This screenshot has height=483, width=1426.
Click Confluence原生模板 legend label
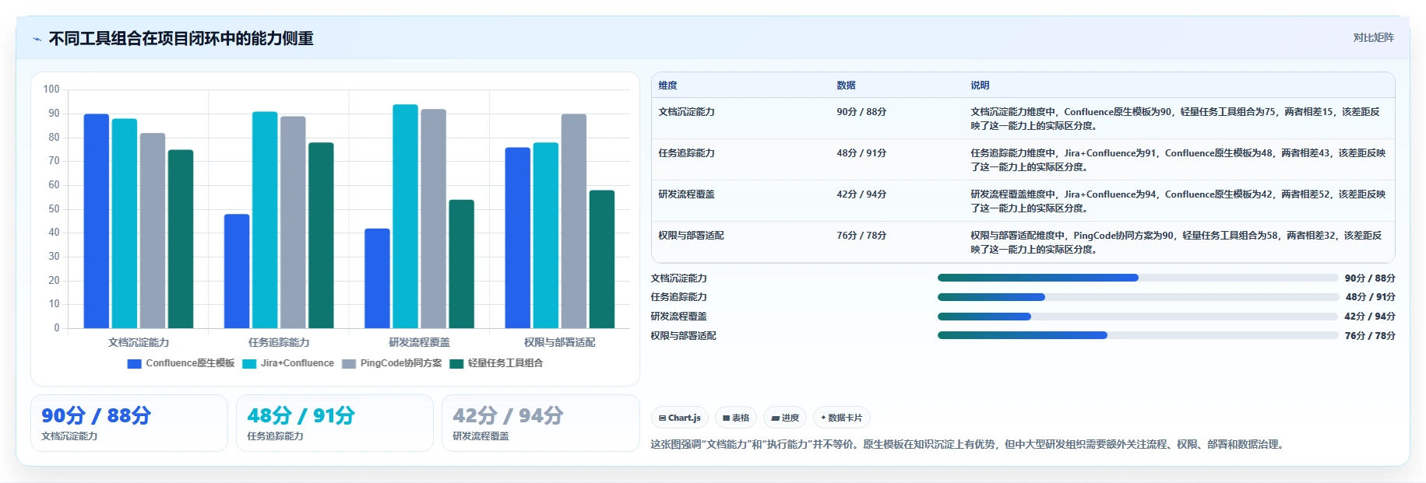[190, 363]
